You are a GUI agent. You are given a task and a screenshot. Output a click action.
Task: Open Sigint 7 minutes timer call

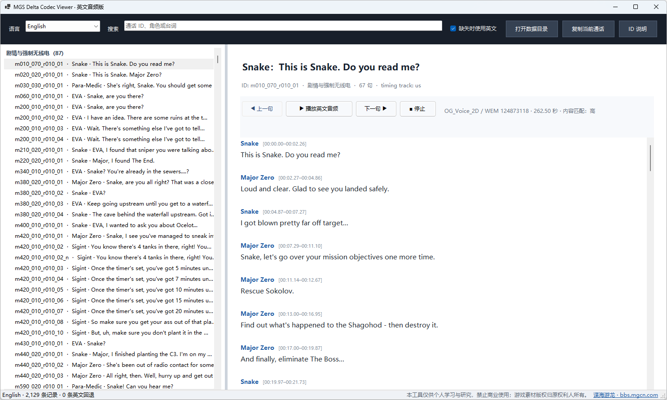pyautogui.click(x=109, y=279)
